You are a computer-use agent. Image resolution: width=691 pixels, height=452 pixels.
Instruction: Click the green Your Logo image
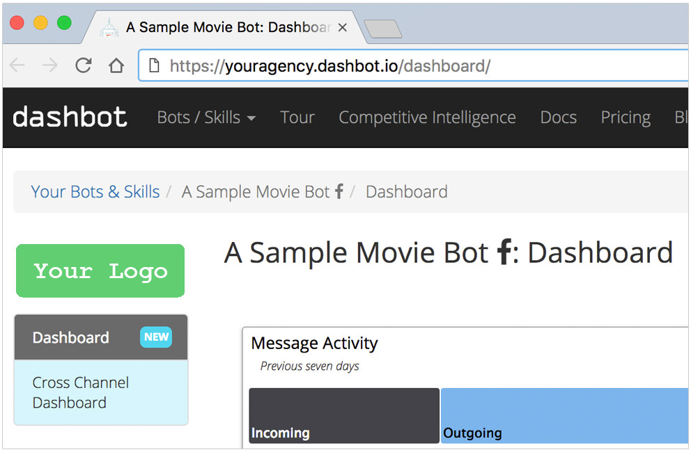pyautogui.click(x=100, y=271)
